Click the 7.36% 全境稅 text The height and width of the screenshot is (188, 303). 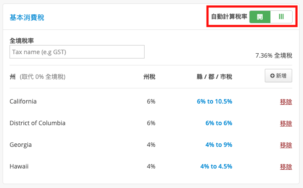click(x=273, y=55)
